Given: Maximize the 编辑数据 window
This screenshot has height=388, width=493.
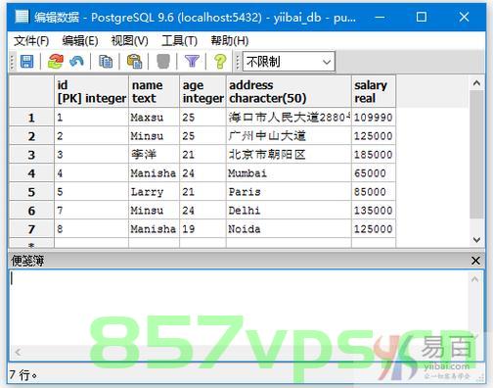Looking at the screenshot, I should [x=422, y=17].
